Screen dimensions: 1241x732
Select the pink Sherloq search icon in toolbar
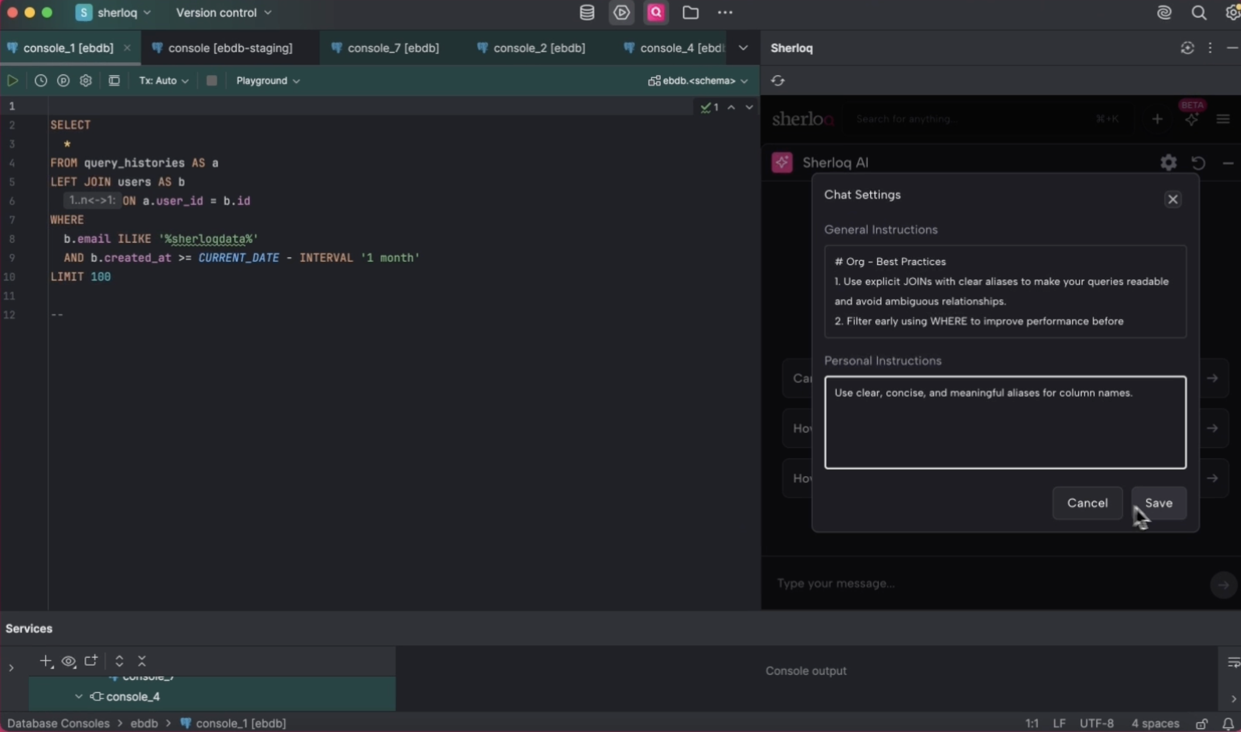656,12
